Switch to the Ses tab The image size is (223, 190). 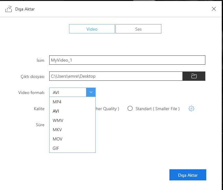pos(138,29)
